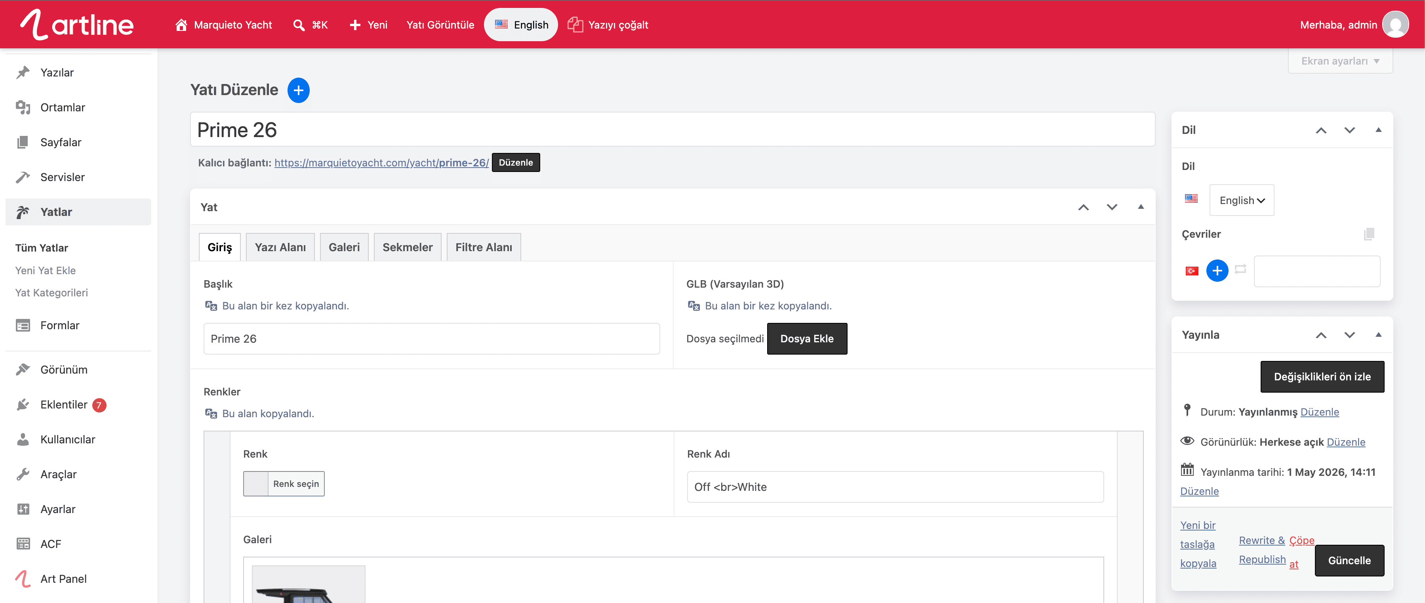
Task: Open Tüm Yatlar submenu item
Action: (x=42, y=248)
